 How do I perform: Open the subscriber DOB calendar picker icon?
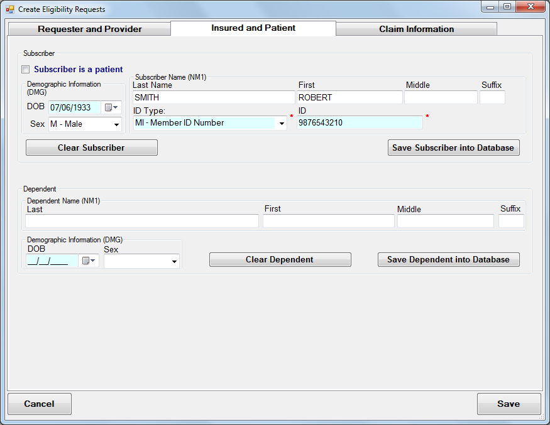click(x=110, y=107)
